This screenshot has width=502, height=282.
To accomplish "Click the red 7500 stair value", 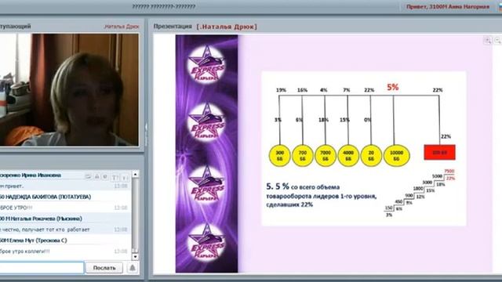I will click(449, 172).
